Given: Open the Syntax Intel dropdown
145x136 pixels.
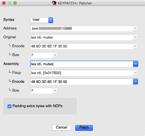Looking at the screenshot, I should [x=41, y=20].
